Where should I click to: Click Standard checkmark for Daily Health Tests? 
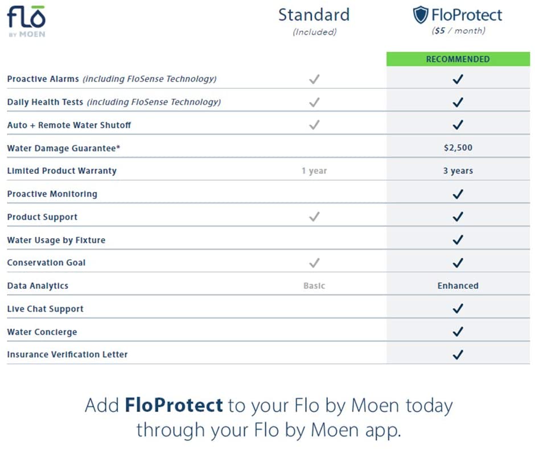click(314, 102)
